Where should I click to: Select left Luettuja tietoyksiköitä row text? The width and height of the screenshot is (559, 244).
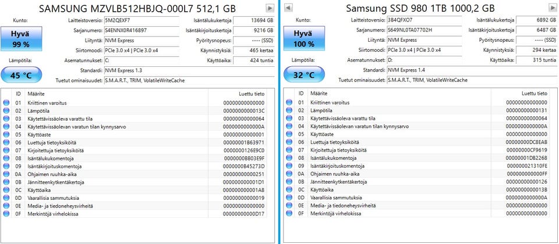click(51, 142)
